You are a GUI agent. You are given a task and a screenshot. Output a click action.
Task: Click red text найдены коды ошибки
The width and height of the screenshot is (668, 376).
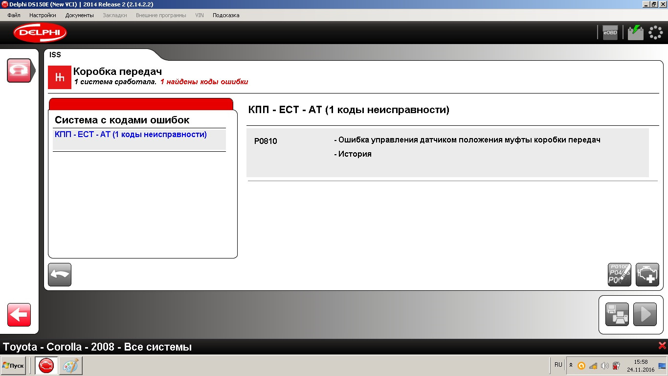(204, 82)
